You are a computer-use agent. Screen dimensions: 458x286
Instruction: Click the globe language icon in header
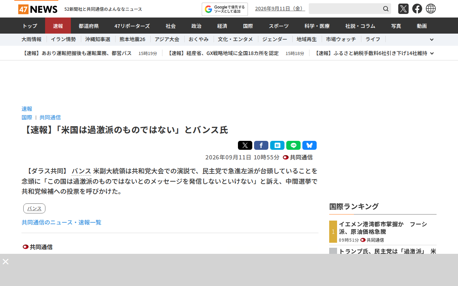click(x=431, y=9)
